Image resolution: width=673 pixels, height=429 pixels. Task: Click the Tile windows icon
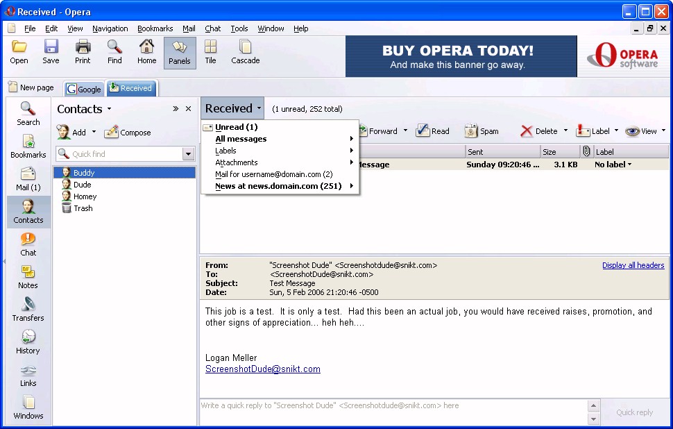point(210,52)
